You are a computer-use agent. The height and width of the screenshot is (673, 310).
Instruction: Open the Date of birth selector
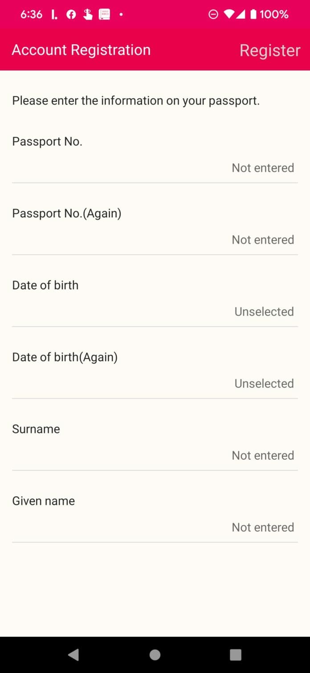click(x=155, y=298)
